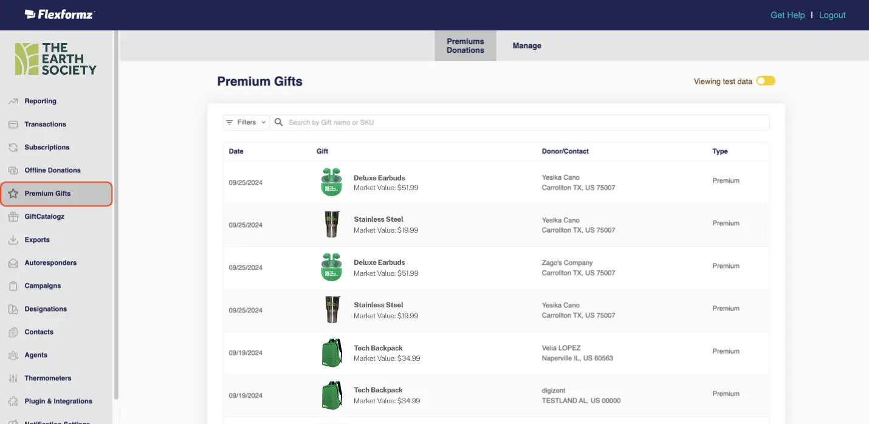Screen dimensions: 869x424
Task: Switch to the Manage tab
Action: [x=526, y=46]
